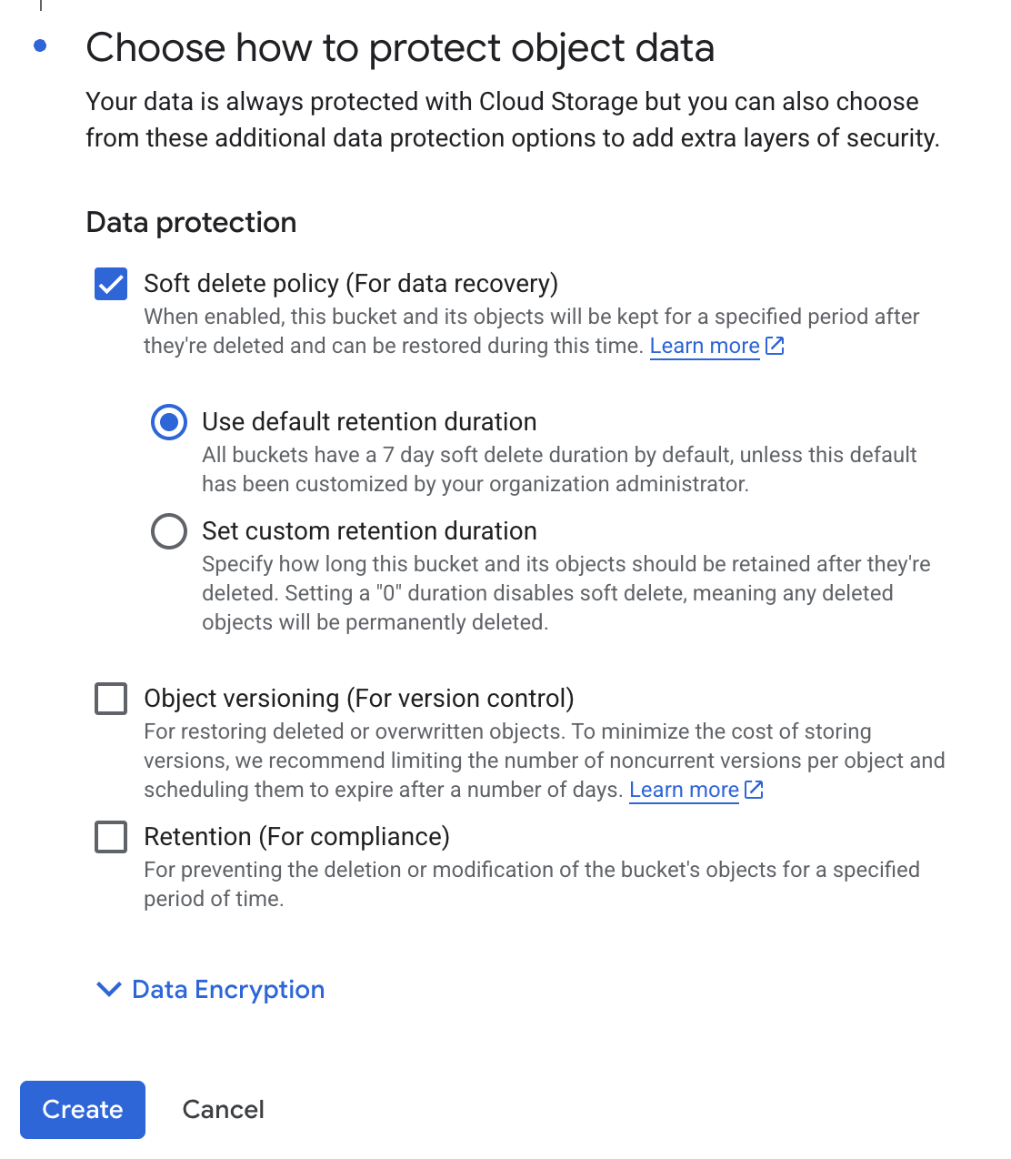This screenshot has height=1159, width=1011.
Task: Click external link icon after versioning Learn more
Action: (754, 790)
